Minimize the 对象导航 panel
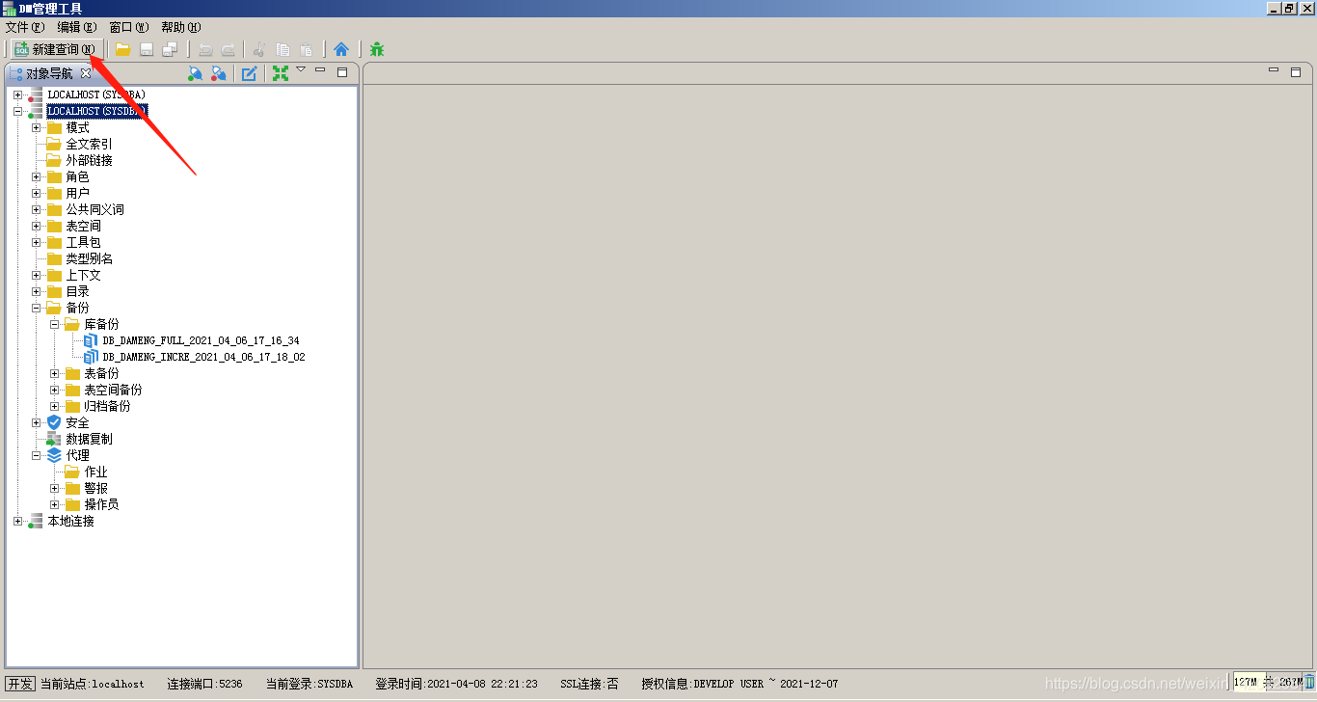 tap(320, 70)
